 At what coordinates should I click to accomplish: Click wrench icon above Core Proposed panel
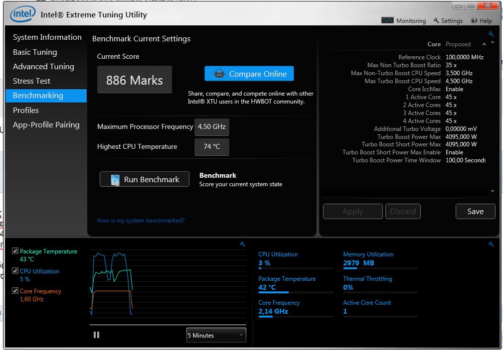(x=491, y=34)
